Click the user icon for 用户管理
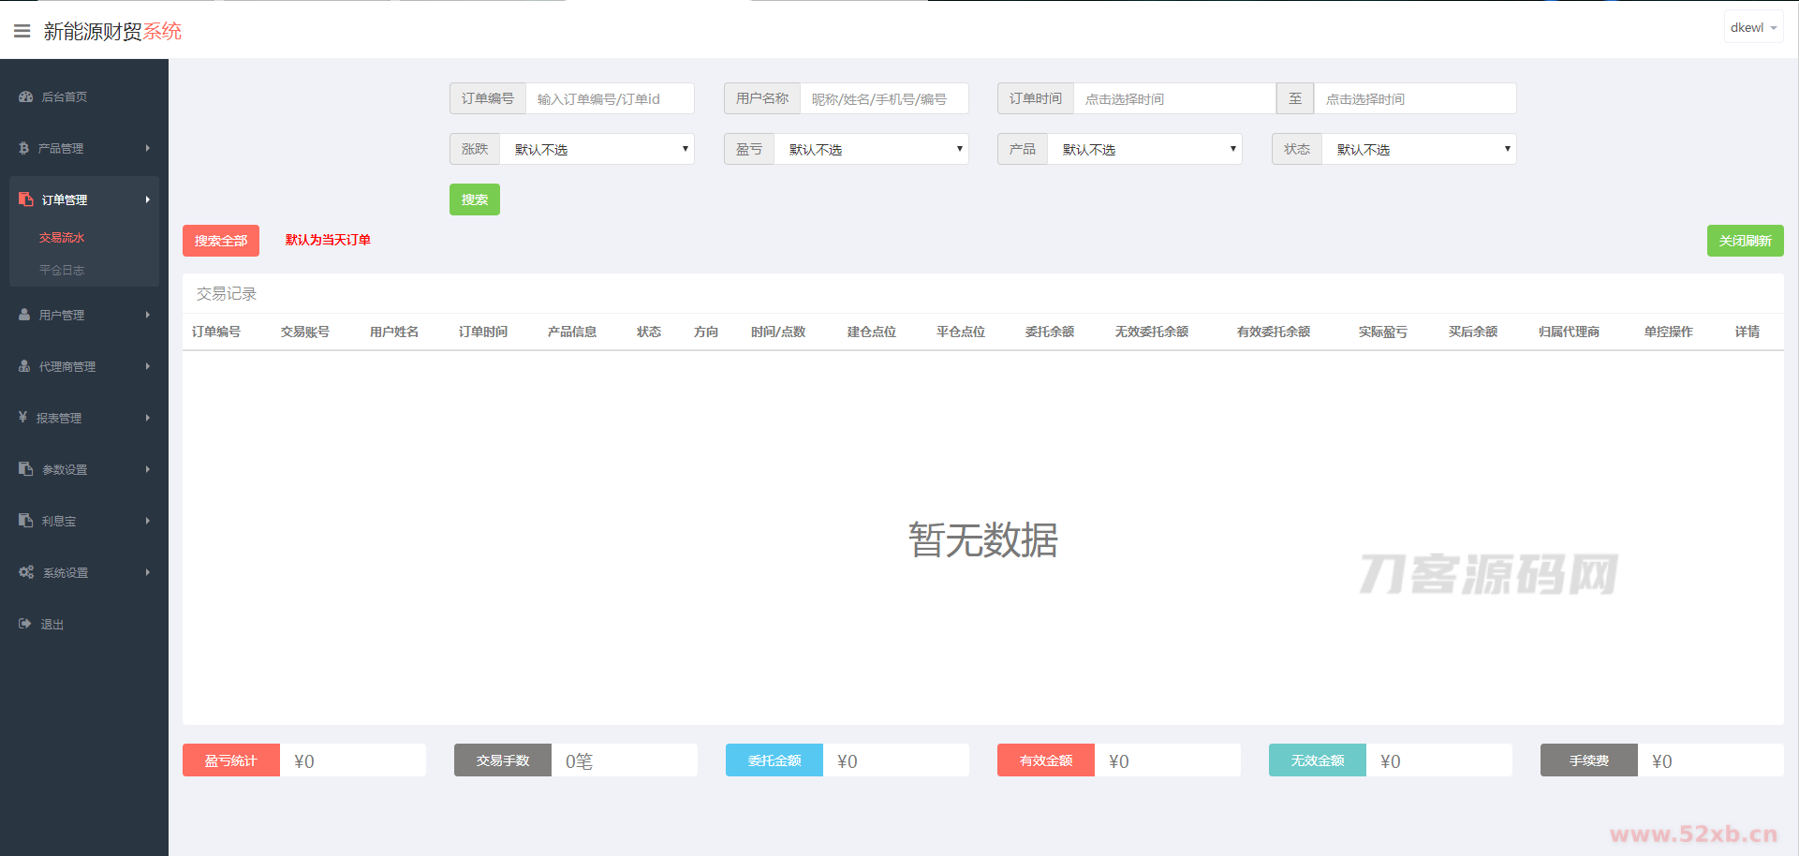 (24, 315)
